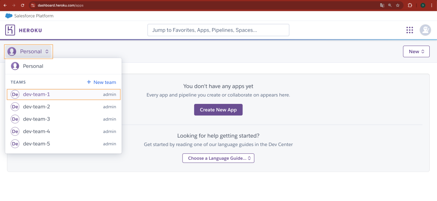The image size is (437, 201).
Task: Open the nine-dot app switcher grid
Action: [x=410, y=30]
